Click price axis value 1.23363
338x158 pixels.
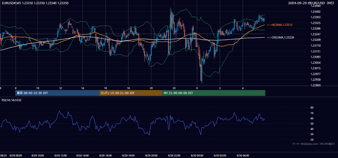(x=316, y=17)
